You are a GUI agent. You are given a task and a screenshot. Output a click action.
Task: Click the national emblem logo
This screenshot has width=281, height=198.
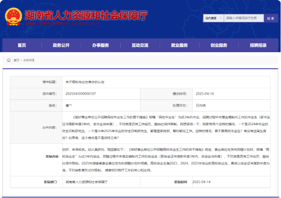(x=13, y=17)
